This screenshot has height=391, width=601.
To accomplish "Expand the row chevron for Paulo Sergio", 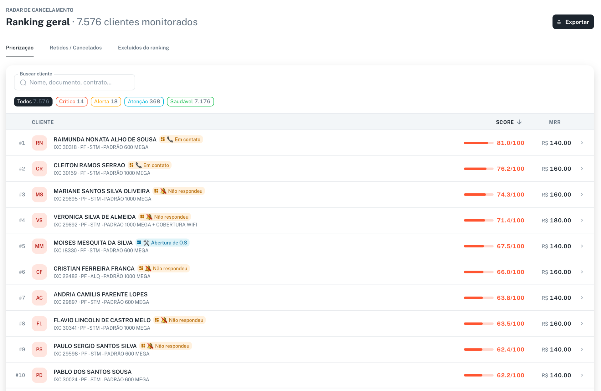I will click(x=582, y=349).
